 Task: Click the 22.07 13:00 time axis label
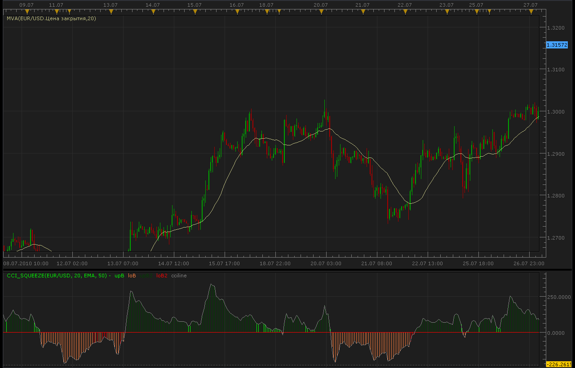pos(428,263)
